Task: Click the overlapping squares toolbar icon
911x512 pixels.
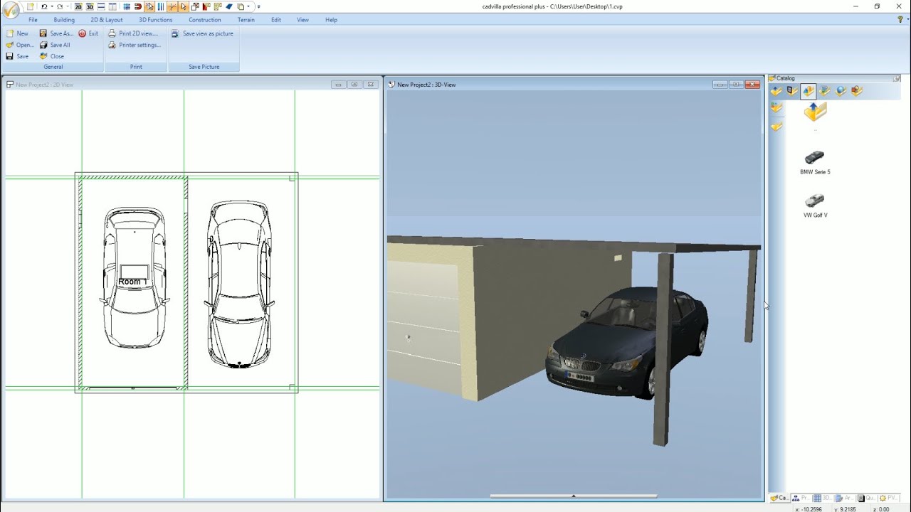Action: tap(195, 6)
